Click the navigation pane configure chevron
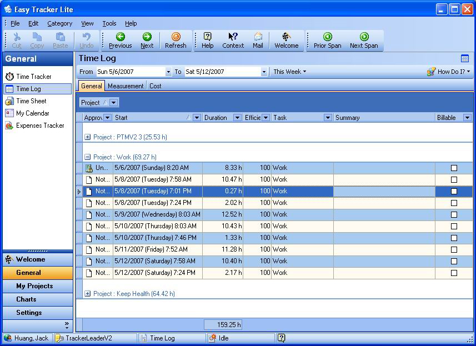The image size is (476, 346). click(67, 325)
